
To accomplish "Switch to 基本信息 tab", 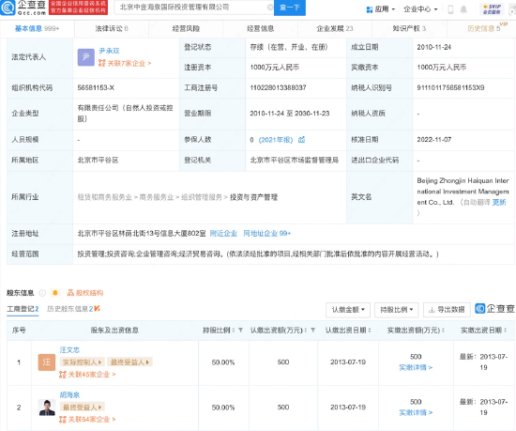I will [37, 29].
